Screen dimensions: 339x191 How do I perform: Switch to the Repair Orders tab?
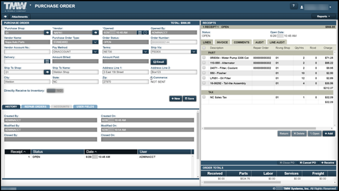pos(35,107)
